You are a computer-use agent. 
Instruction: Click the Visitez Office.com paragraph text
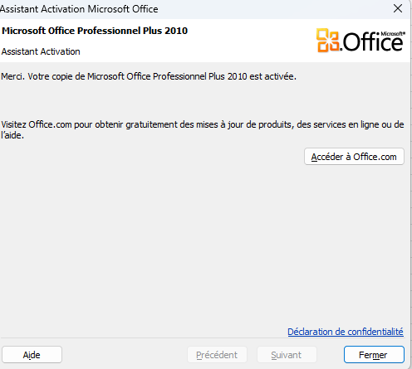[x=203, y=130]
